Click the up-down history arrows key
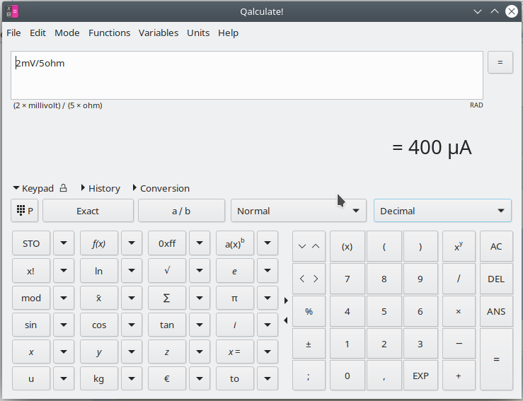523x401 pixels. [x=309, y=246]
